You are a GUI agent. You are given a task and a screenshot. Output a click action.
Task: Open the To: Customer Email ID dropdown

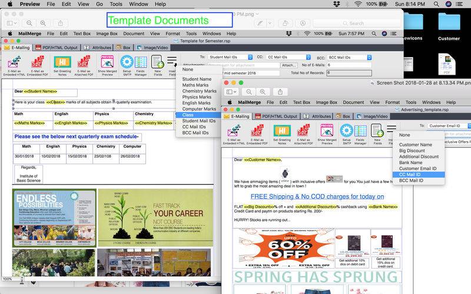(449, 126)
